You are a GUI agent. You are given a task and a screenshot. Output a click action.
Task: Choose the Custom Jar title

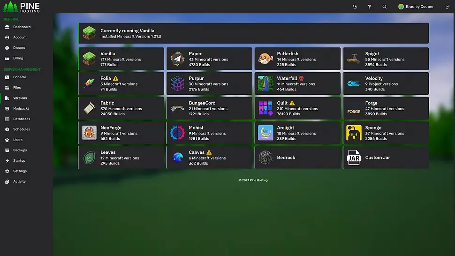point(378,158)
